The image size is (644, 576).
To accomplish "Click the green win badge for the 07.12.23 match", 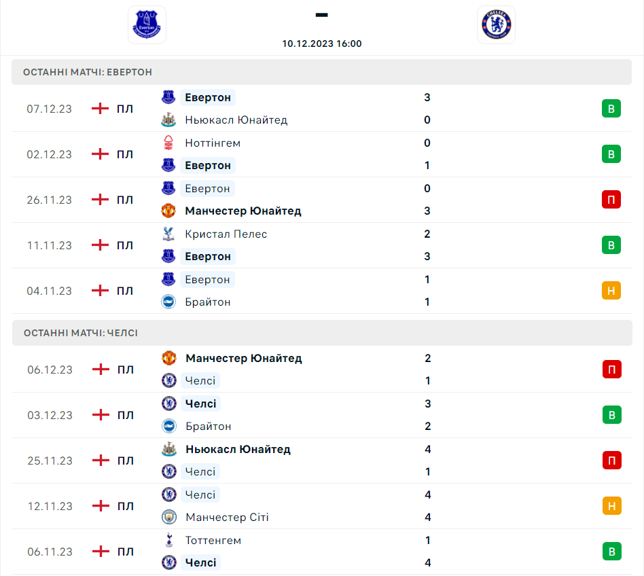I will point(611,109).
